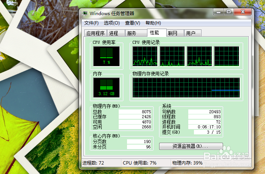This screenshot has height=174, width=265.
Task: Click the 物理内存使用记录 graph
Action: click(x=186, y=88)
